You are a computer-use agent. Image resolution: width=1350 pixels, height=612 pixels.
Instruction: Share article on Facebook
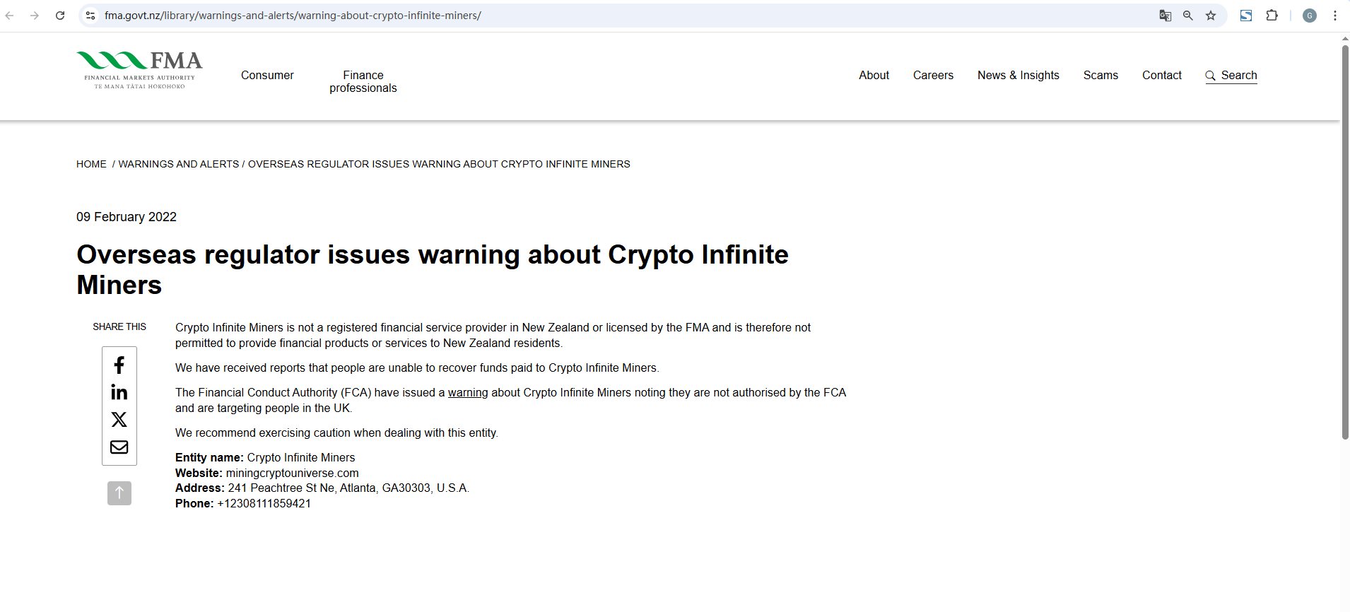click(119, 365)
